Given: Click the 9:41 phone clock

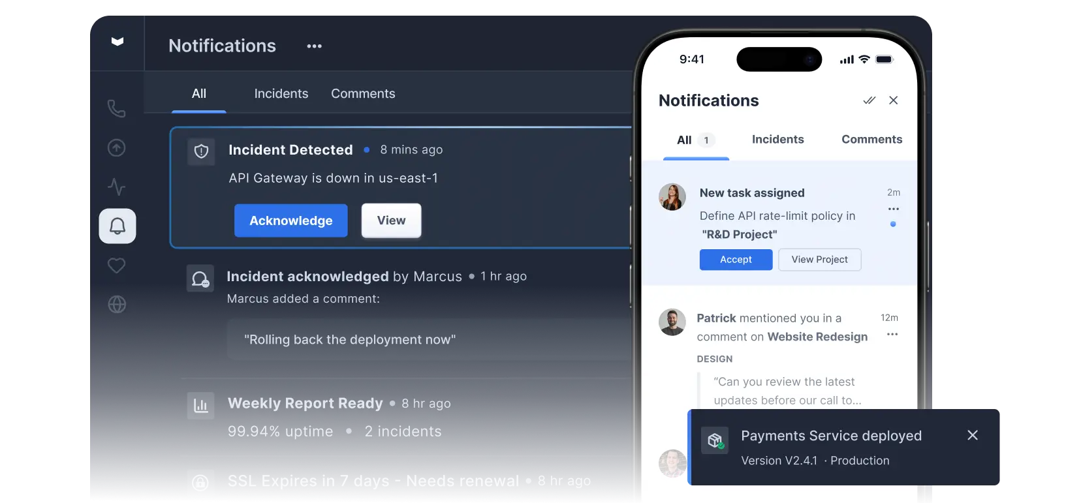Looking at the screenshot, I should click(x=692, y=59).
